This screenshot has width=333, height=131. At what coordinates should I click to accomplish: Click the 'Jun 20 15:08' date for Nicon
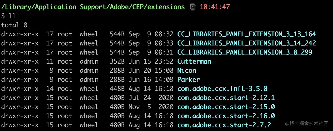151,71
